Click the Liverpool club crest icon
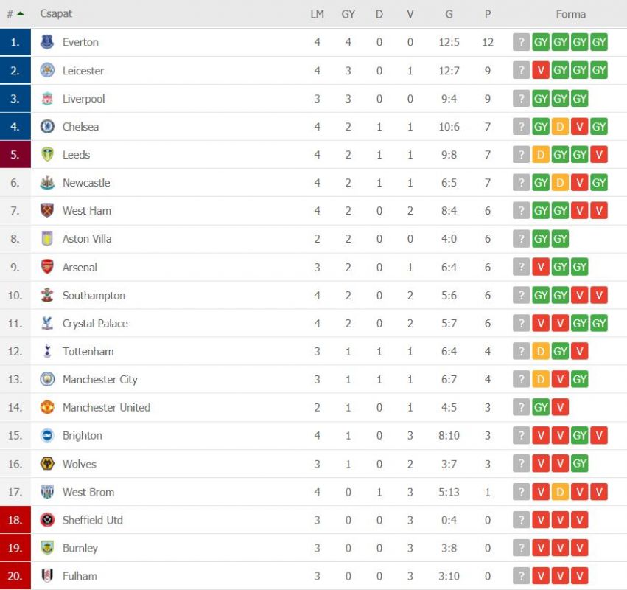The width and height of the screenshot is (627, 590). [x=47, y=99]
